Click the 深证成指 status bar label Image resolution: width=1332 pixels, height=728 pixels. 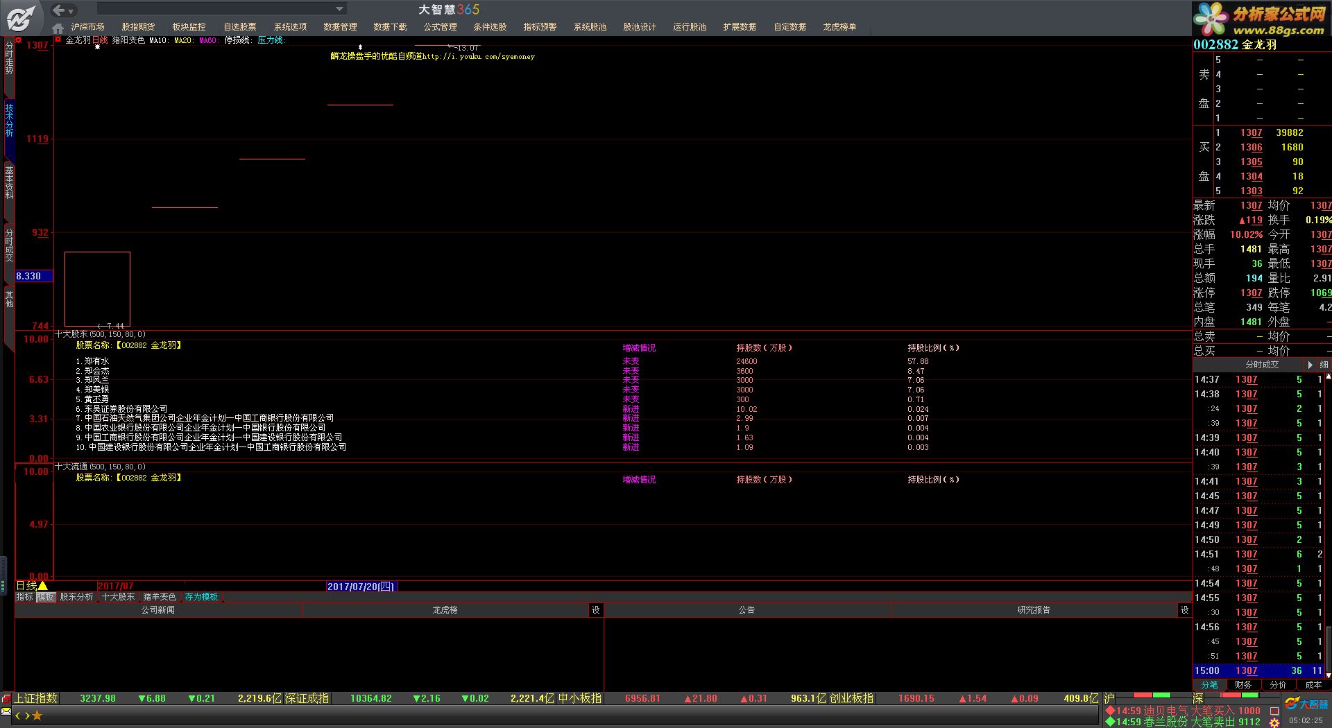pos(307,699)
